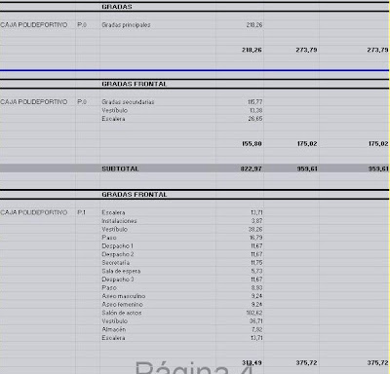390x374 pixels.
Task: Select the 115,77 value cell
Action: [255, 102]
